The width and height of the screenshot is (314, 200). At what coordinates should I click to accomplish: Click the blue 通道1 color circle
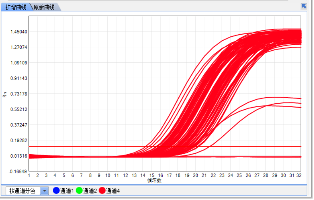[x=56, y=191]
